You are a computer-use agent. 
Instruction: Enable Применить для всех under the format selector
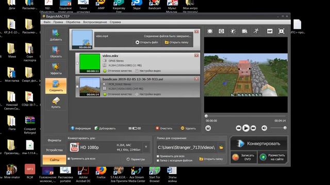point(69,159)
